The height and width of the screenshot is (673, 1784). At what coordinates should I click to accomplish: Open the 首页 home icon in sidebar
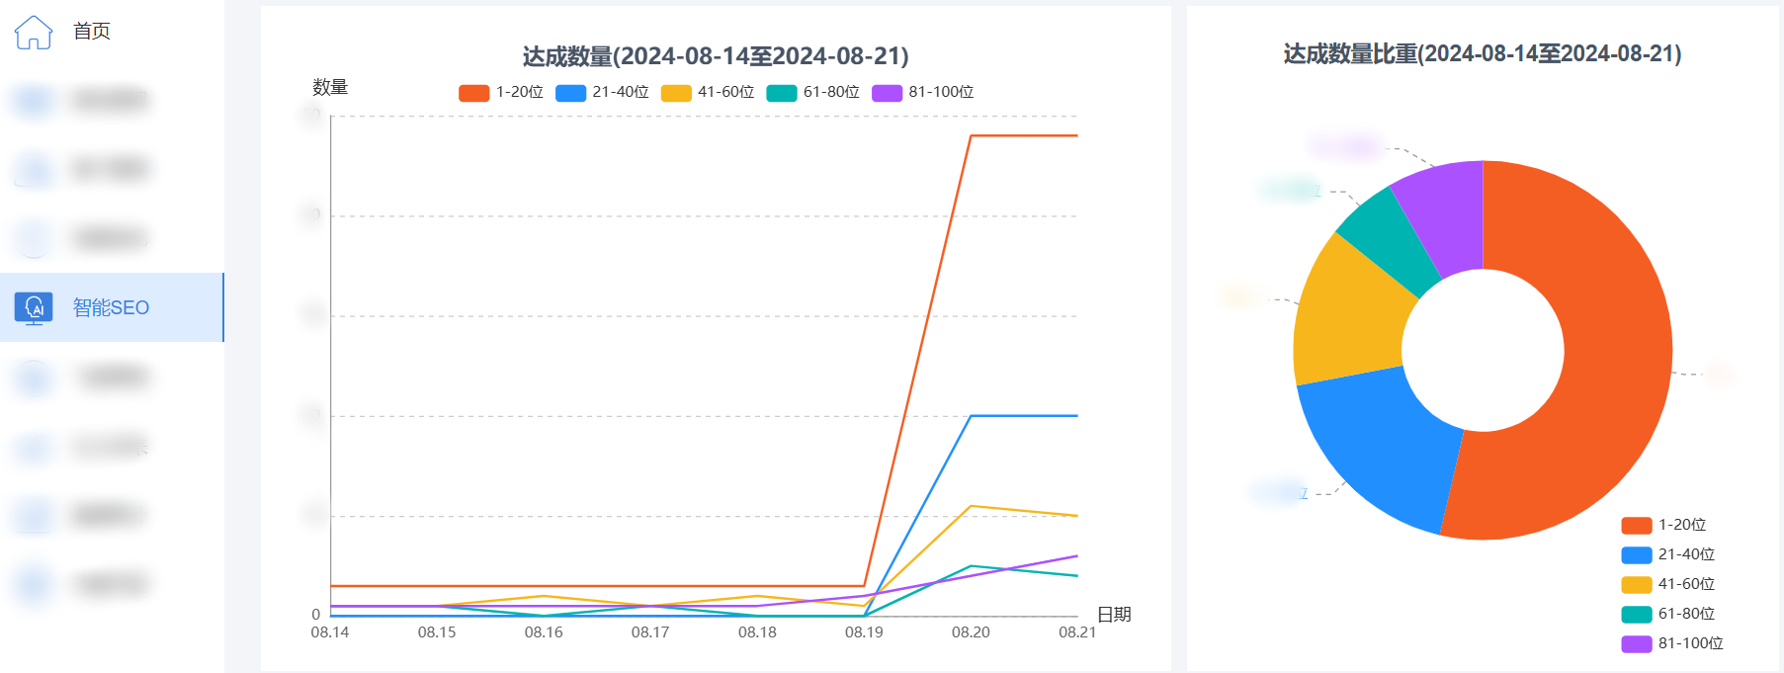point(34,32)
